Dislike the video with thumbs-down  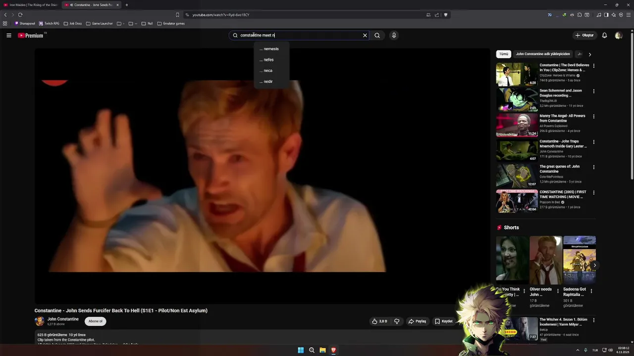[397, 321]
